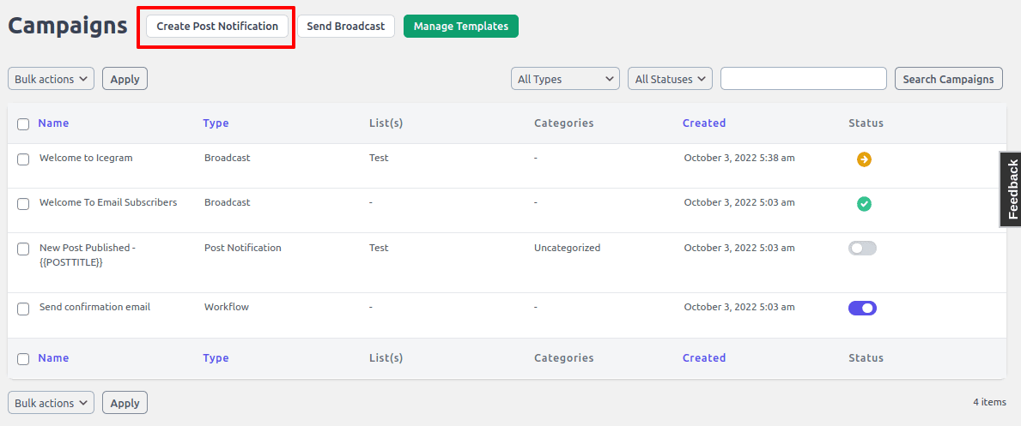Click the Workflow type cell
The image size is (1021, 426).
pyautogui.click(x=227, y=306)
